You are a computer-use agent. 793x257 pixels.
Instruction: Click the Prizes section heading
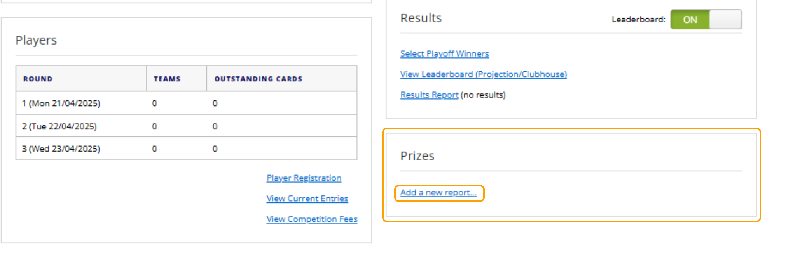(417, 156)
